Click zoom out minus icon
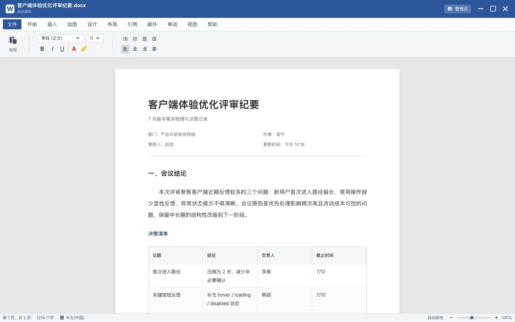Screen dimensions: 515x322 451,318
